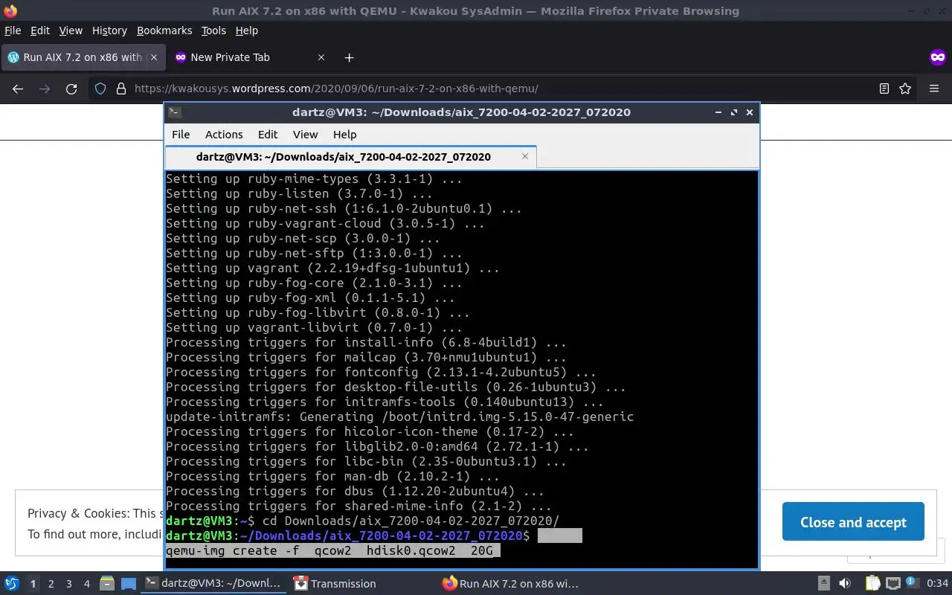The width and height of the screenshot is (952, 595).
Task: Open the terminal Help menu
Action: (x=344, y=135)
